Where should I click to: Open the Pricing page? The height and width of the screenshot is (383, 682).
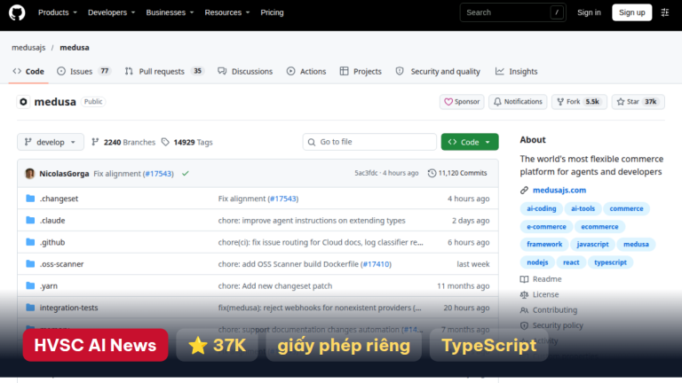click(x=272, y=12)
